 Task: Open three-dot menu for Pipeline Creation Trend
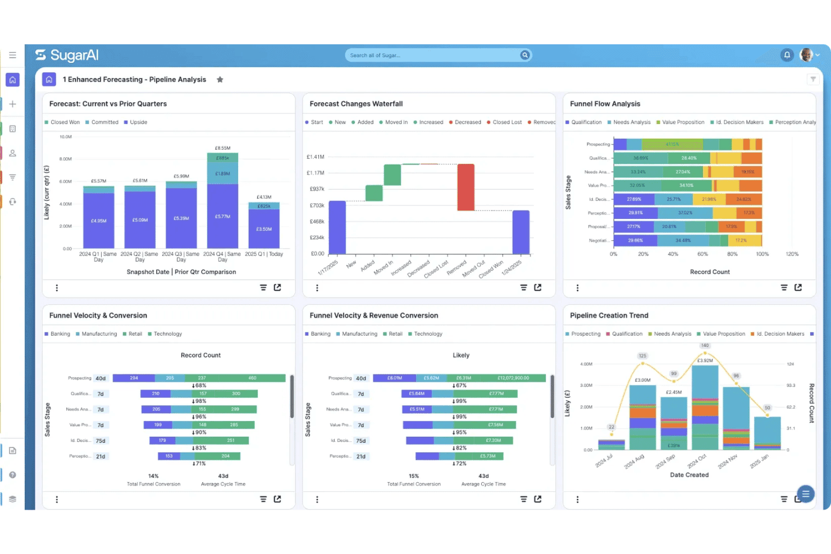pos(577,499)
